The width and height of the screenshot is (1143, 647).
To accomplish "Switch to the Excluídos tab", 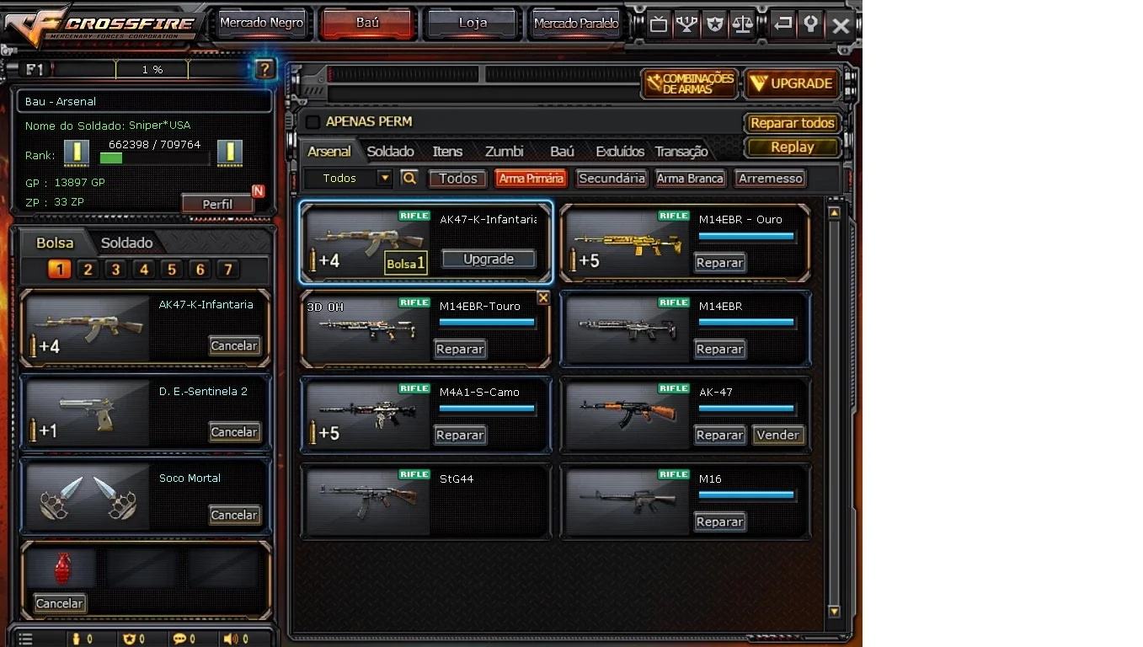I will 620,152.
